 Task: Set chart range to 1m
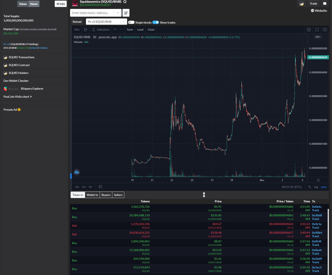(77, 187)
